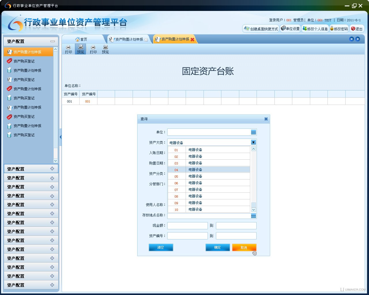Screen dimensions: 369x295
Task: Click the orange 取消 button
Action: click(x=244, y=247)
